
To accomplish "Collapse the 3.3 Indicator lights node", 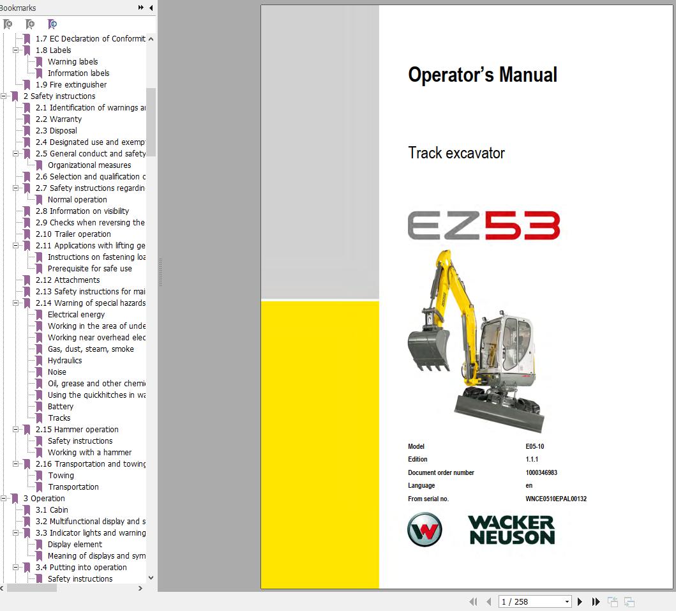I will pos(15,533).
